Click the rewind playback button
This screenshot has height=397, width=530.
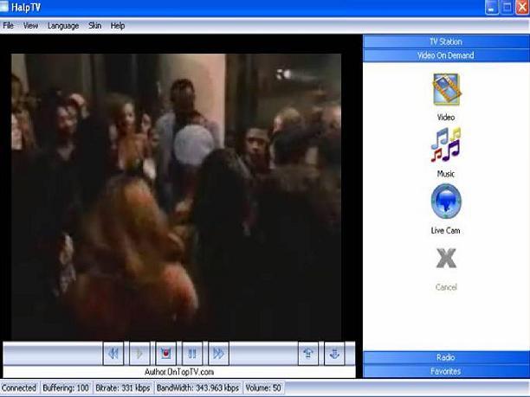113,354
